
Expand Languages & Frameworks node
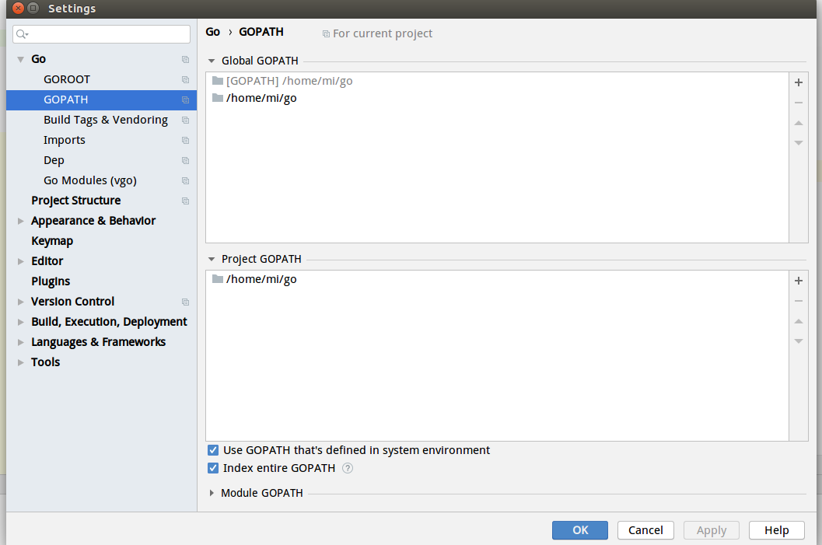pyautogui.click(x=20, y=342)
